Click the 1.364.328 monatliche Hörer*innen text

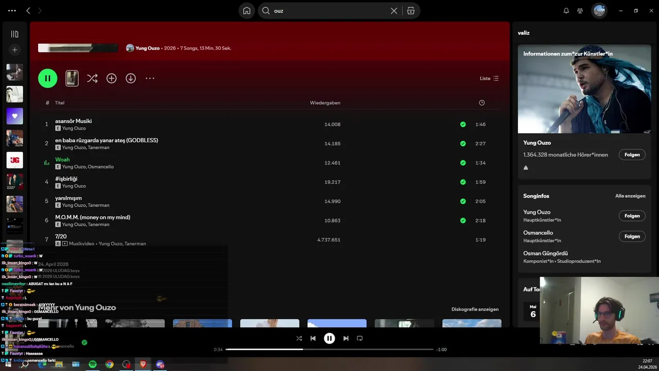coord(565,155)
